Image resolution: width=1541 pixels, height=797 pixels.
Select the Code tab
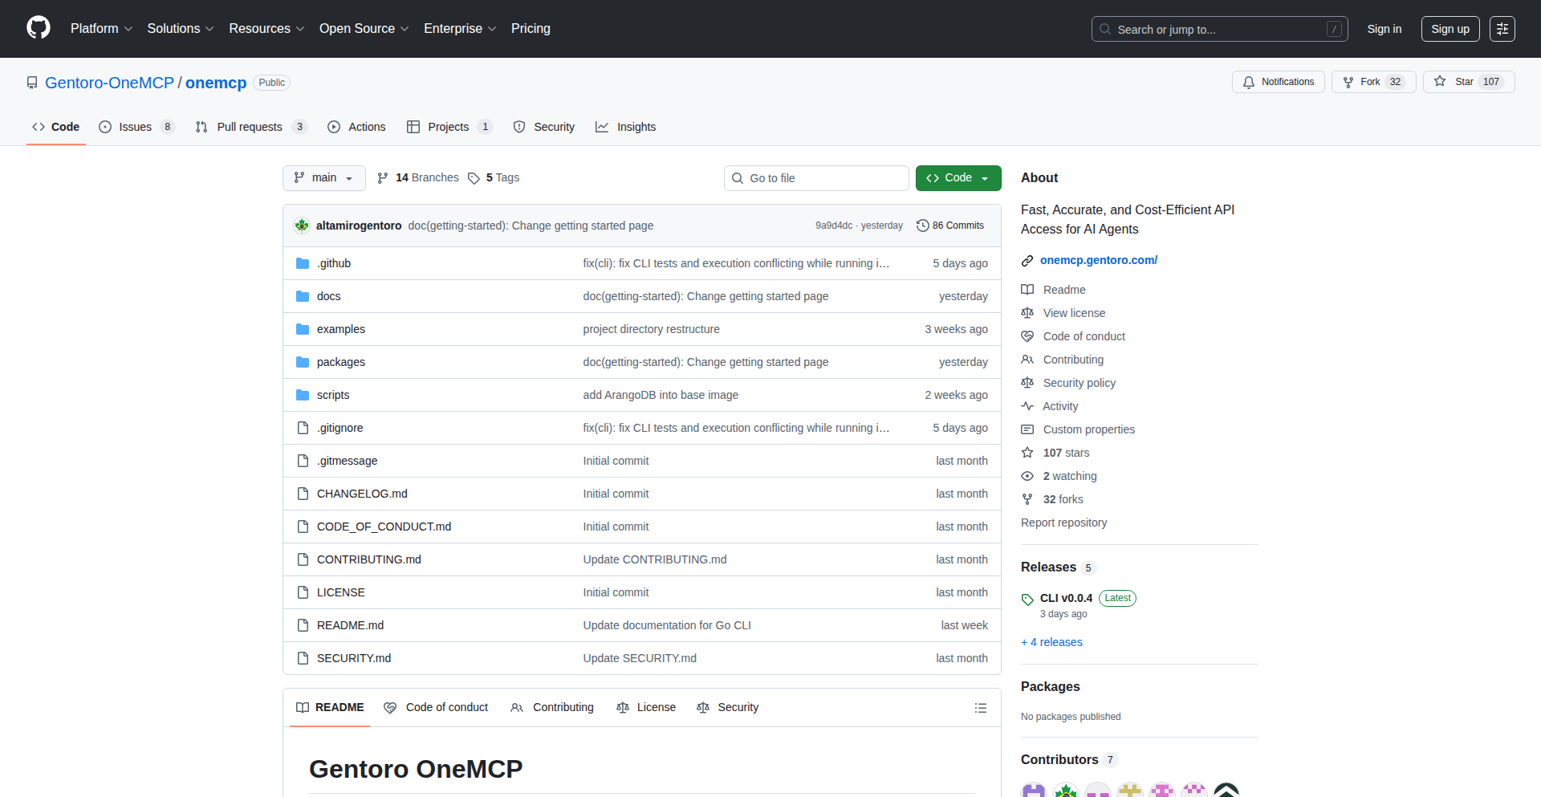tap(56, 127)
